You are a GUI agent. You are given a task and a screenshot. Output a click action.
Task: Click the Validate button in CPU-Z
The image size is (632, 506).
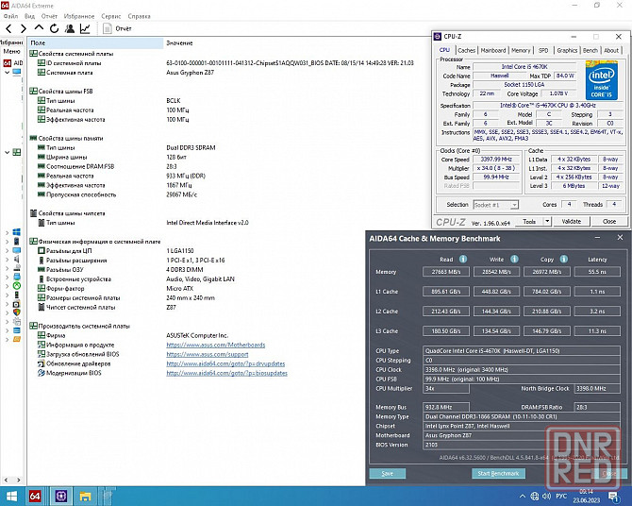[x=572, y=221]
